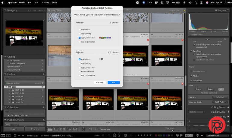The image size is (232, 138).
Task: Open the Lightroom Classic menu
Action: coord(16,2)
